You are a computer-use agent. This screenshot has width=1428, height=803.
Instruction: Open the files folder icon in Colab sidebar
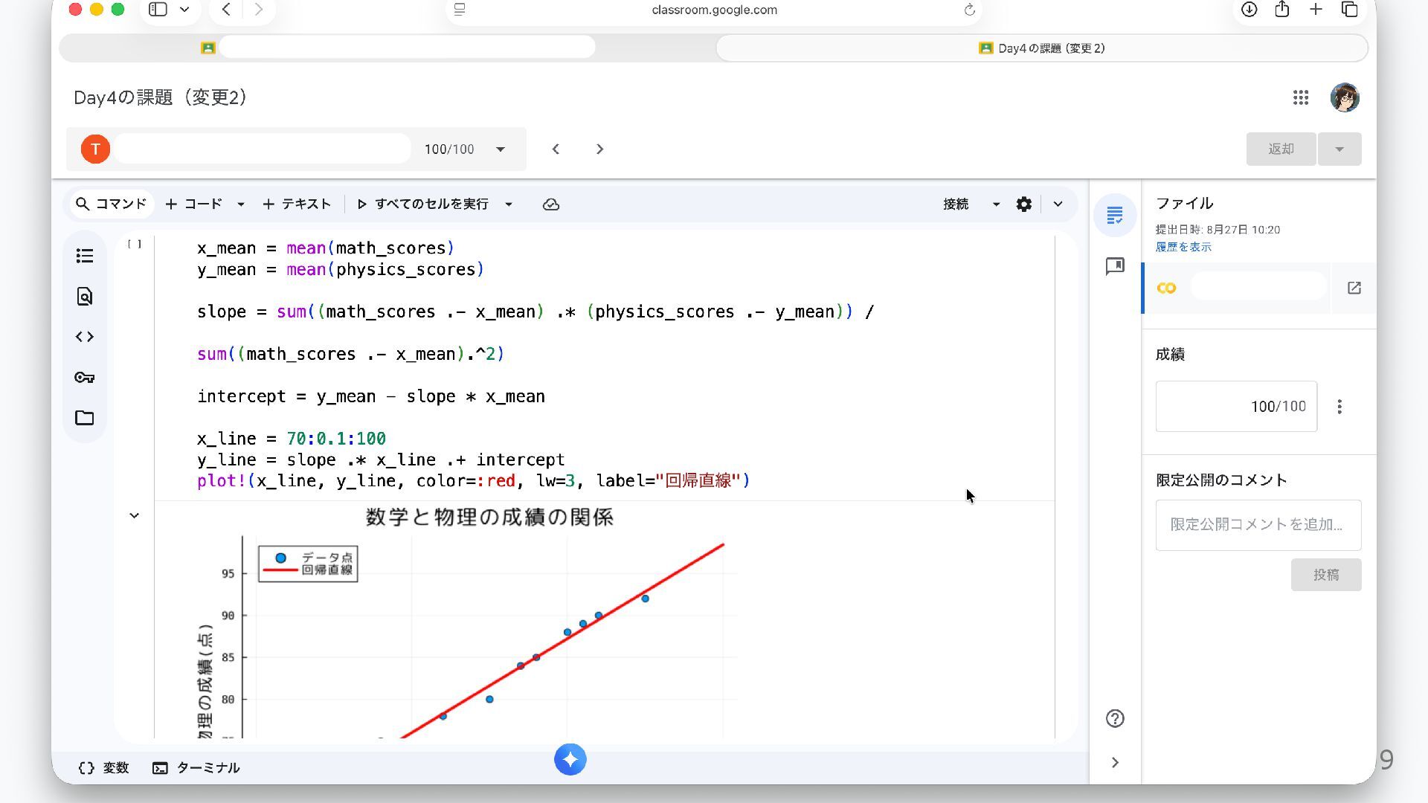(85, 418)
